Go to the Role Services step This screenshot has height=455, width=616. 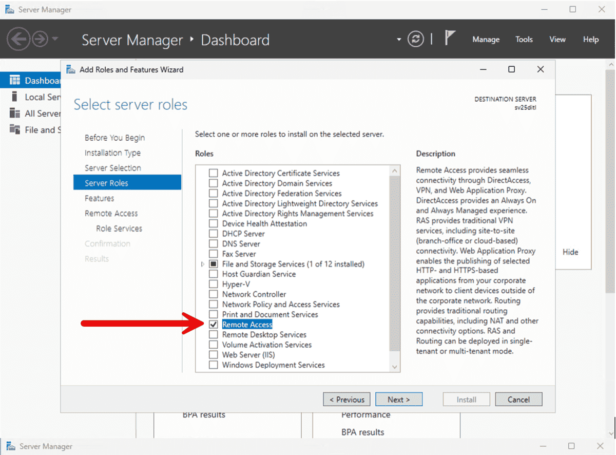[119, 229]
